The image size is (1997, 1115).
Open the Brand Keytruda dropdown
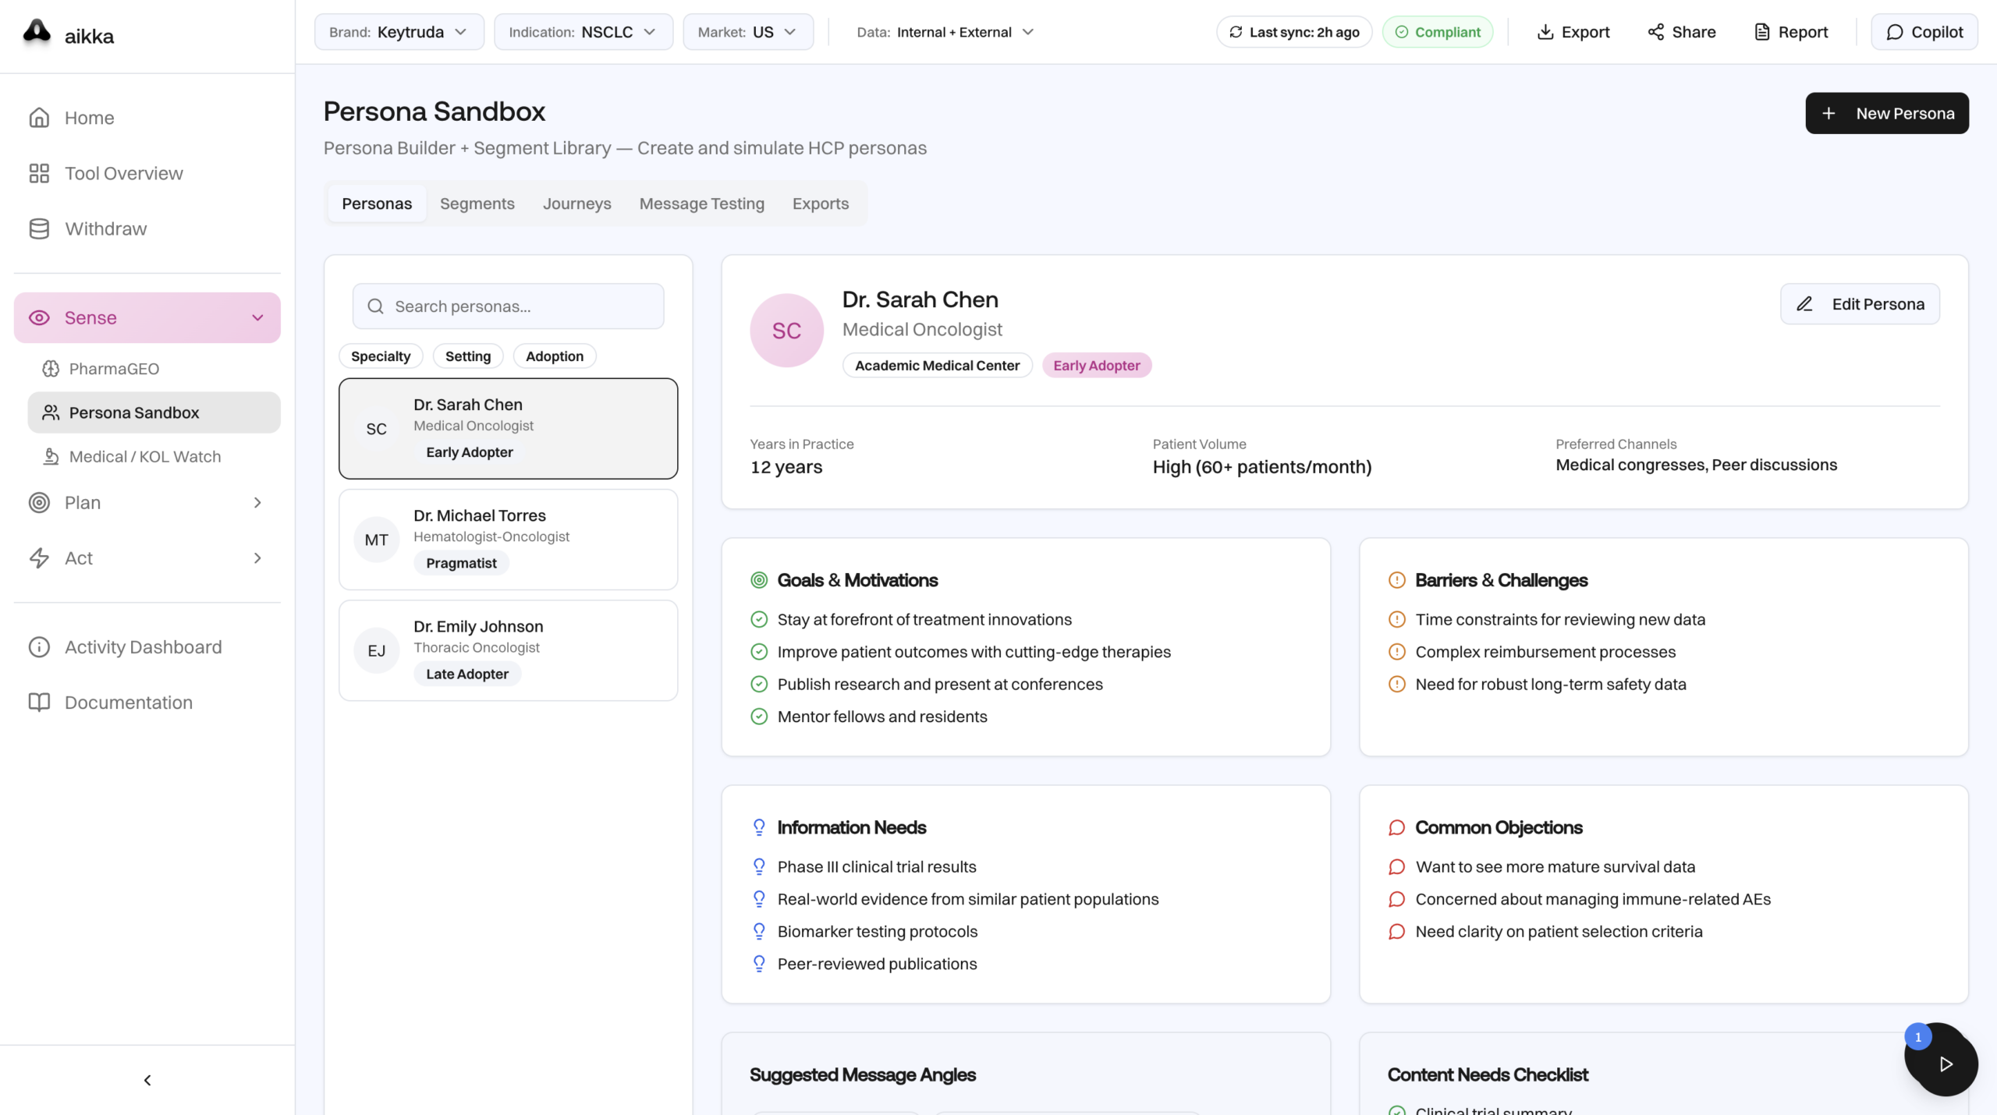399,32
